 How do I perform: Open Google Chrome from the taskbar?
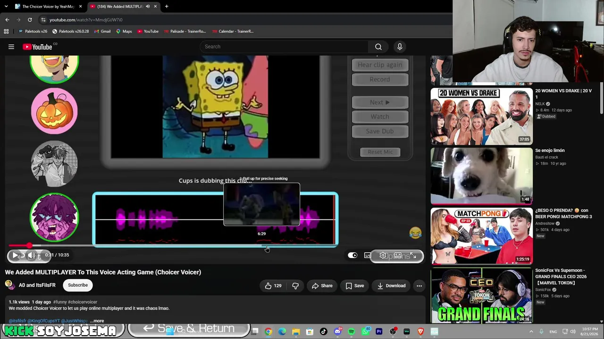tap(268, 331)
